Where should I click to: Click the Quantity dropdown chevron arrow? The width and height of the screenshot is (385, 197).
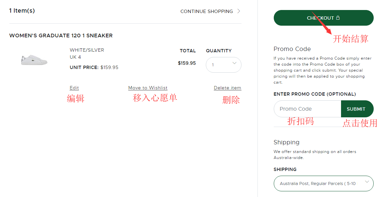234,63
